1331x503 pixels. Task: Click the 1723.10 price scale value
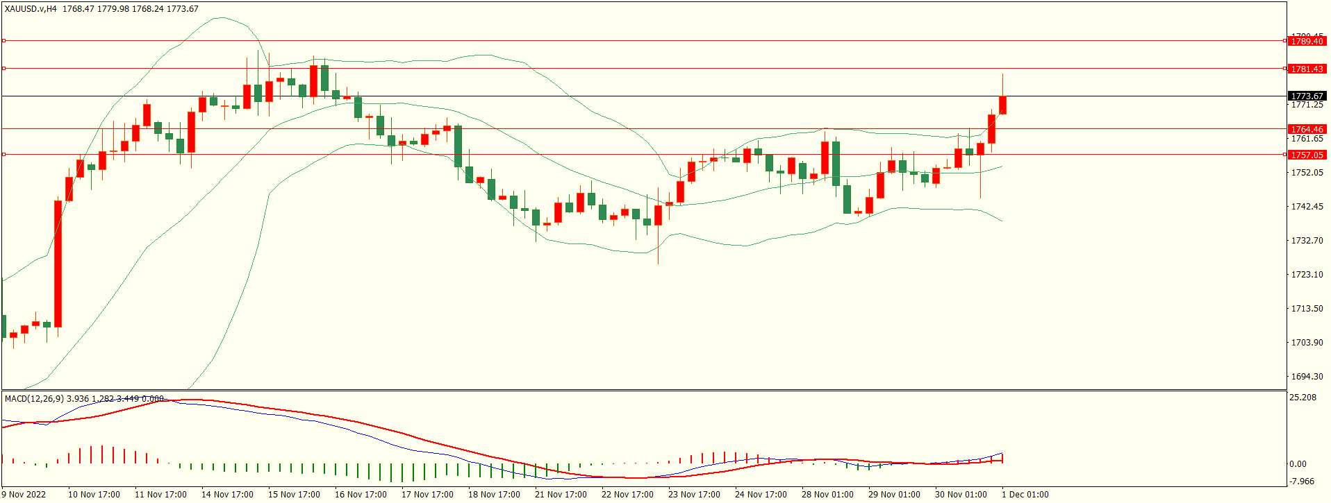click(x=1307, y=275)
